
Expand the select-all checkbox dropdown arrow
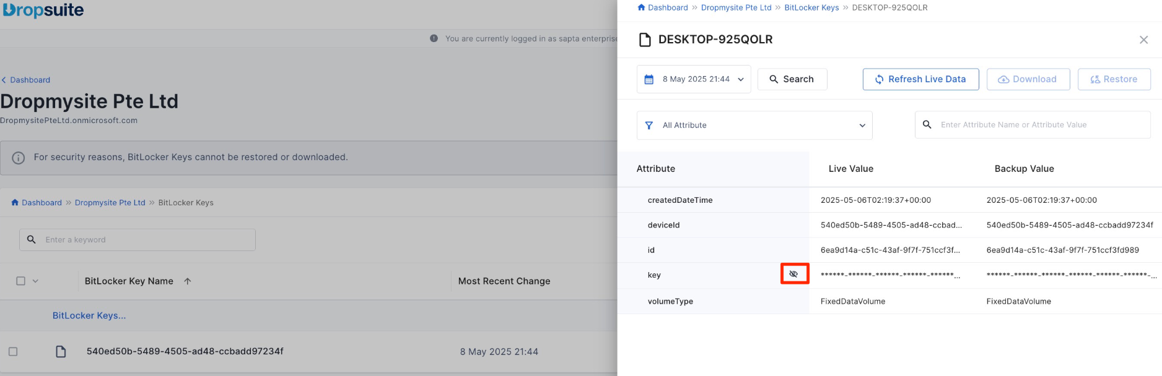(35, 281)
